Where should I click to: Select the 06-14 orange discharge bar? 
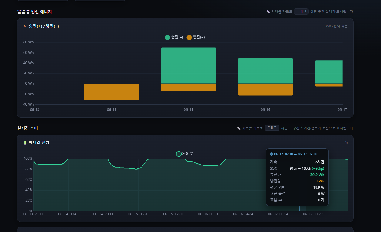(x=112, y=92)
